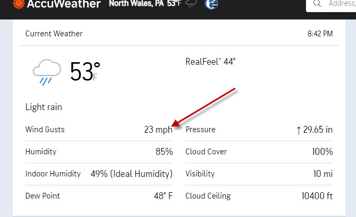Click the search magnifying glass icon
356x217 pixels.
click(x=317, y=3)
